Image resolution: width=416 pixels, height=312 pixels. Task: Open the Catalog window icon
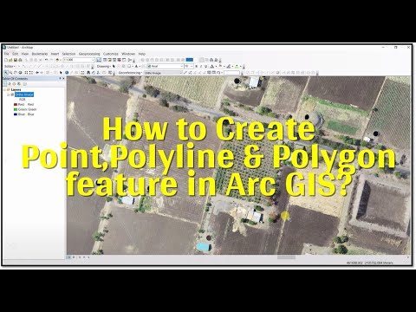click(109, 60)
